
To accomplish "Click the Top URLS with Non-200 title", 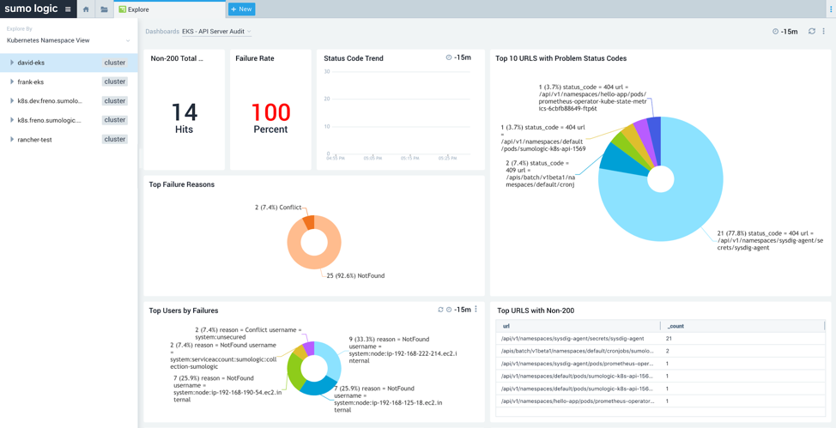I will 536,310.
